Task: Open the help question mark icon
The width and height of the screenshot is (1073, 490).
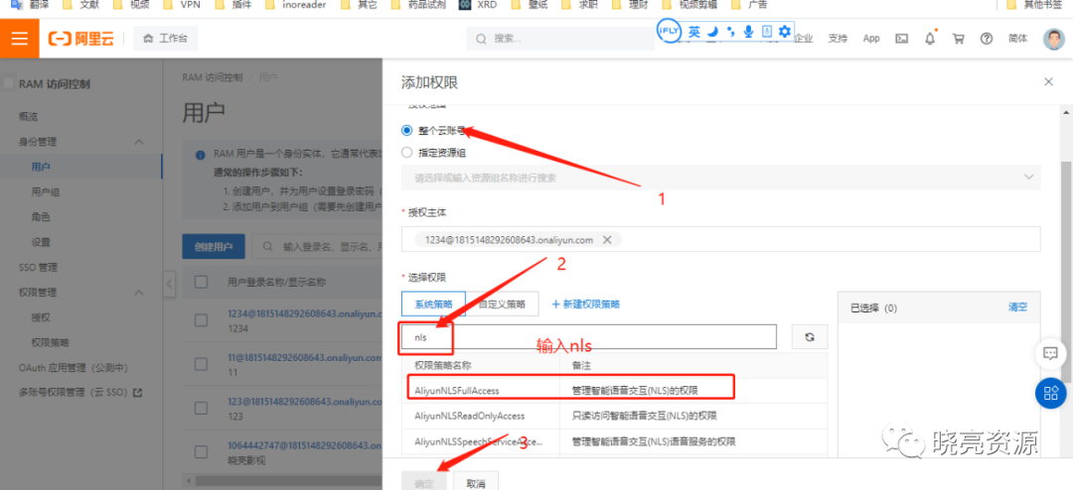Action: [987, 39]
